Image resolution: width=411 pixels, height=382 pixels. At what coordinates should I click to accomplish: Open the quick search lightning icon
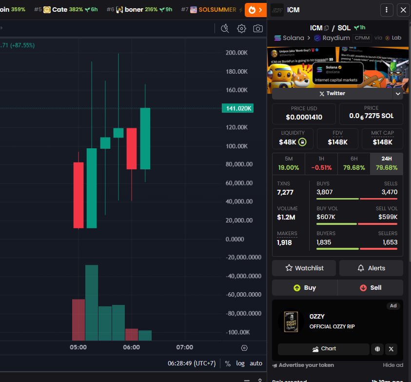225,28
